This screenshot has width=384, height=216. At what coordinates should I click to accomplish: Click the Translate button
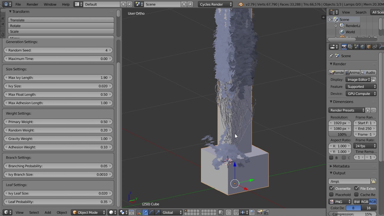tap(61, 20)
